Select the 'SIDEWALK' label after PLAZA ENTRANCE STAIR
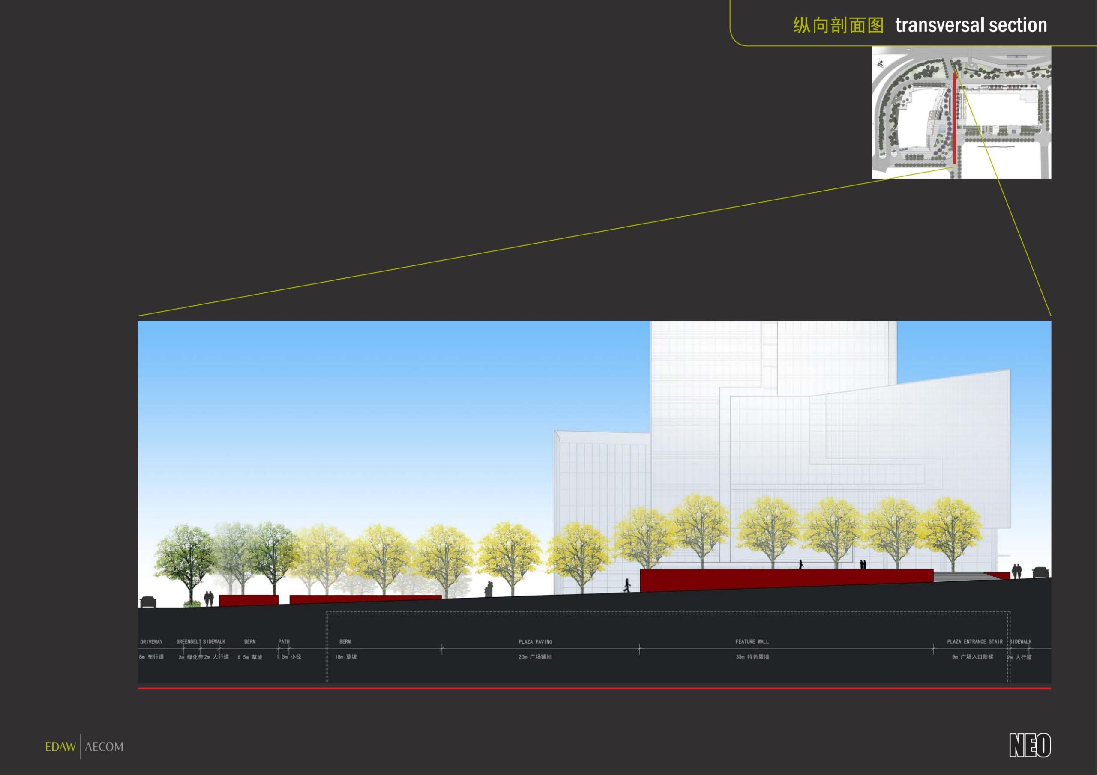Screen dimensions: 1097x775 click(1021, 642)
